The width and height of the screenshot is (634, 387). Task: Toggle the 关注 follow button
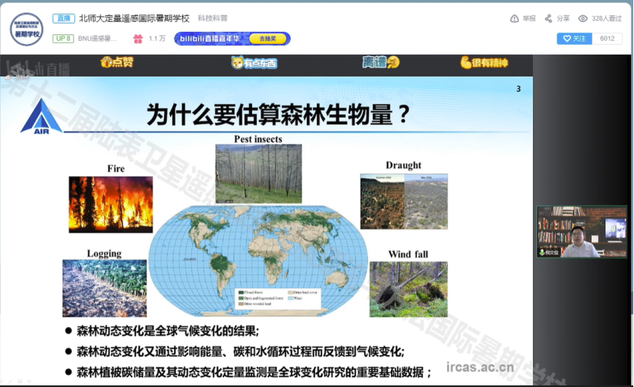point(573,39)
